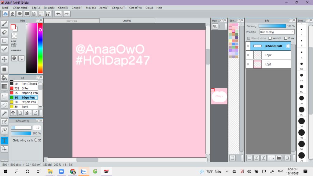This screenshot has height=176, width=313.
Task: Open the Chỉnh sửa(E) menu
Action: (x=20, y=8)
